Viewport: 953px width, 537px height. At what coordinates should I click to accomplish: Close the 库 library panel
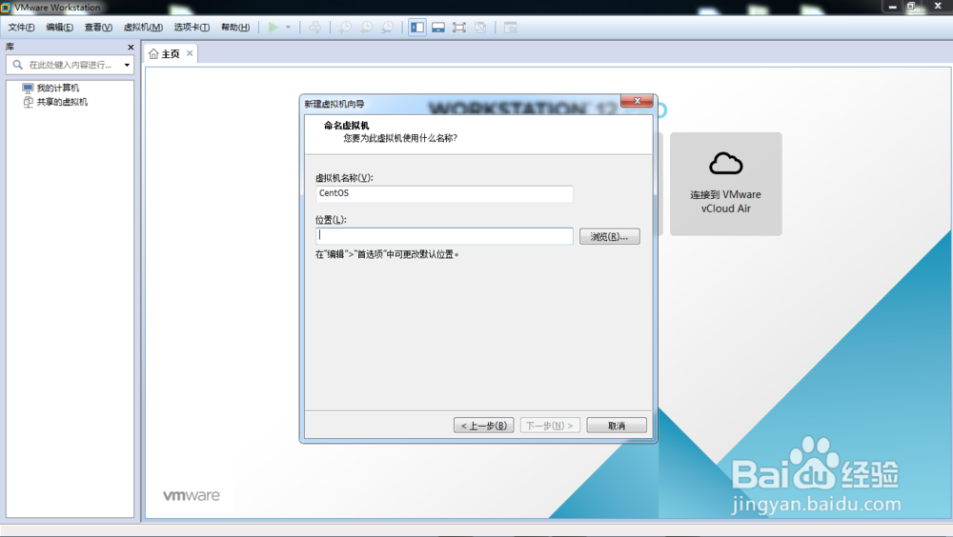pyautogui.click(x=131, y=47)
